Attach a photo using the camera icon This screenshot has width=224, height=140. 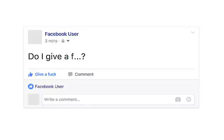tap(178, 99)
